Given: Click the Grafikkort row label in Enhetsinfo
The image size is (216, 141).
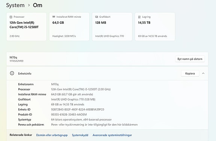Looking at the screenshot, I should [24, 99].
